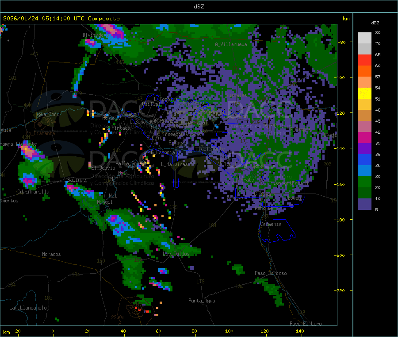Image resolution: width=398 pixels, height=337 pixels.
Task: Click the Punta_Agua map label
Action: click(x=202, y=301)
